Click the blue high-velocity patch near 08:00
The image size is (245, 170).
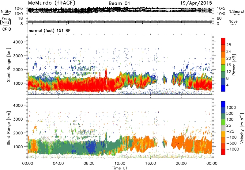(91, 147)
